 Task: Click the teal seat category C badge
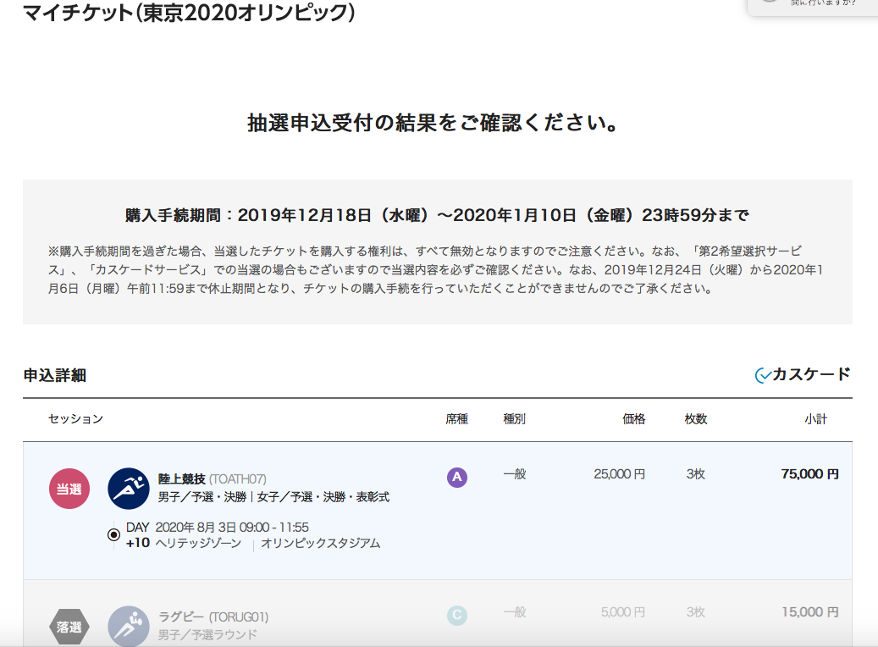click(x=457, y=615)
